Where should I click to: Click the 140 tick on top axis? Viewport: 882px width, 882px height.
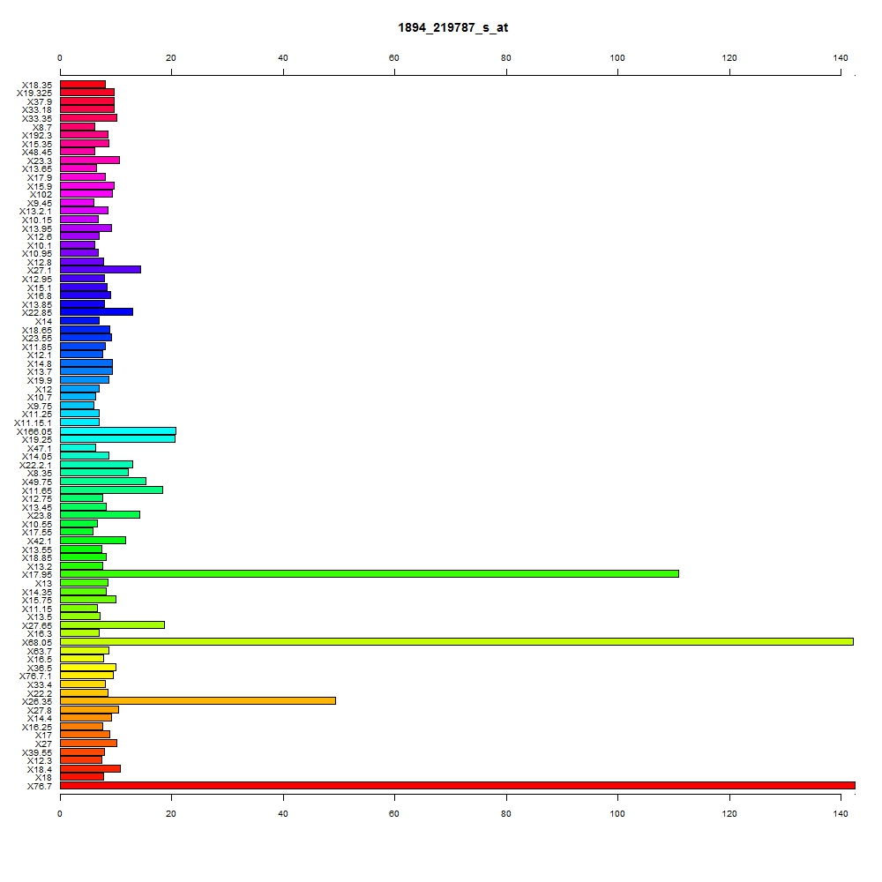click(841, 58)
